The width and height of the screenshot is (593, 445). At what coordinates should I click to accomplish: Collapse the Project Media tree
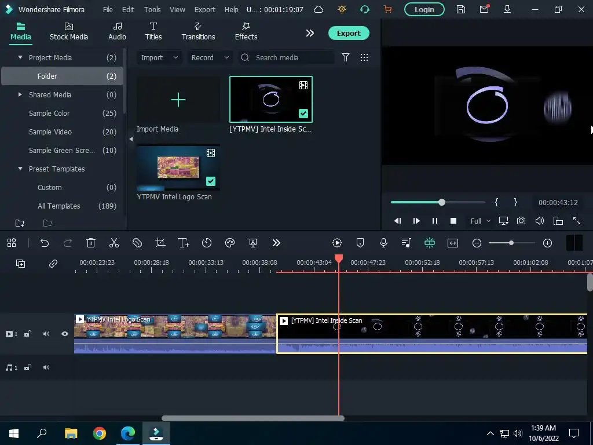coord(20,57)
